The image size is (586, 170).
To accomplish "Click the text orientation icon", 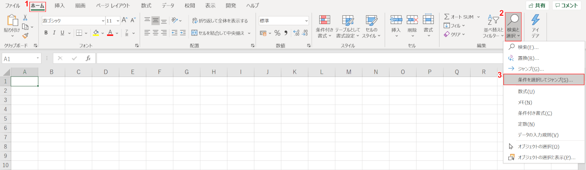I will point(174,20).
